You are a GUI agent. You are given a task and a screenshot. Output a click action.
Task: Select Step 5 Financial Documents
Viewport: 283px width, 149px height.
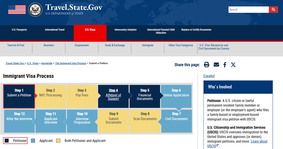(145, 96)
